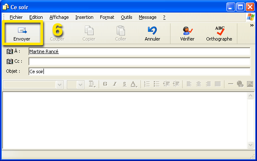Insert a picture icon
257x161 pixels.
pos(250,84)
